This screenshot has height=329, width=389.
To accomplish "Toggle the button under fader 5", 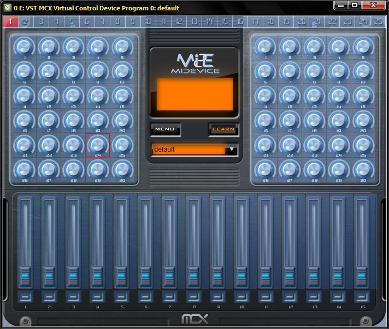I will 121,297.
